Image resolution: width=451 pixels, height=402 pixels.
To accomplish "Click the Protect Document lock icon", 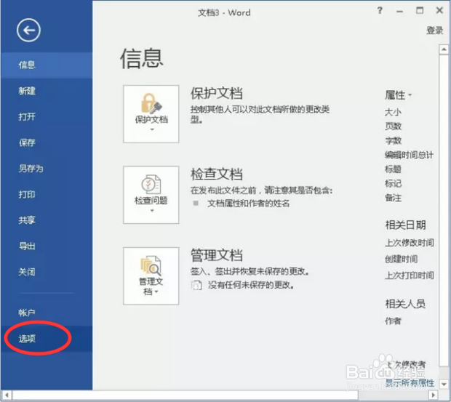I will tap(151, 103).
